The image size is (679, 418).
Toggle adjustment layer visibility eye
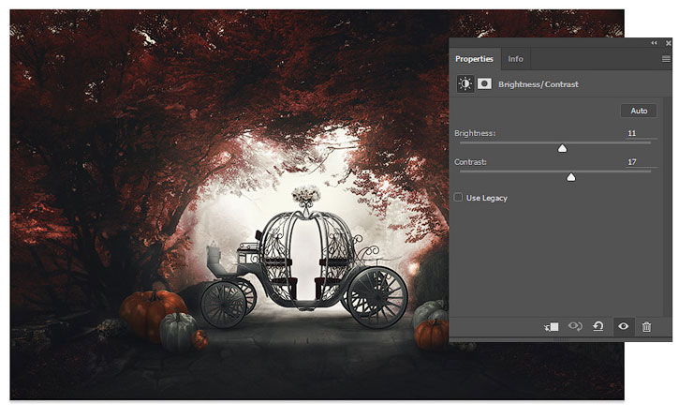pyautogui.click(x=623, y=326)
